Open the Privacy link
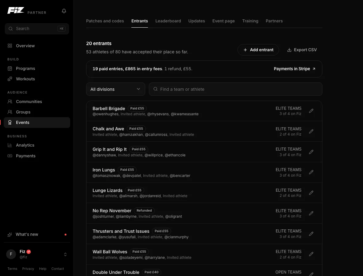Viewport: 363px width, 276px height. pos(28,269)
